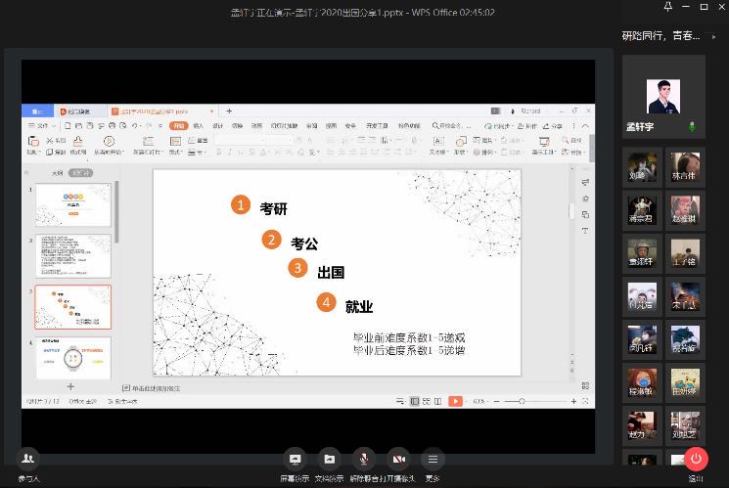Adjust the WPS zoom slider handle
This screenshot has height=488, width=729.
(522, 401)
